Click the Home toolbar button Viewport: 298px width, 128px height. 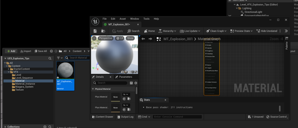pos(149,31)
